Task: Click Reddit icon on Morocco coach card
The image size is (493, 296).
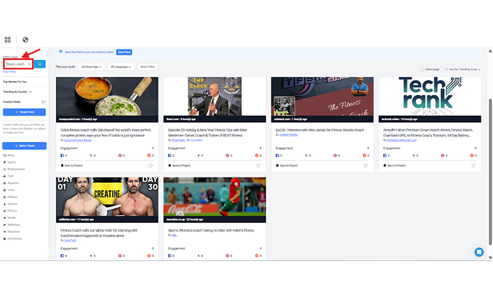Action: click(256, 256)
